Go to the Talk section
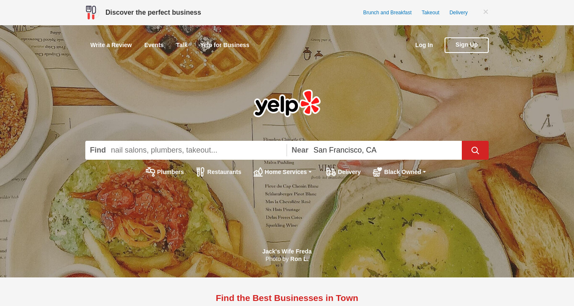 pyautogui.click(x=182, y=45)
